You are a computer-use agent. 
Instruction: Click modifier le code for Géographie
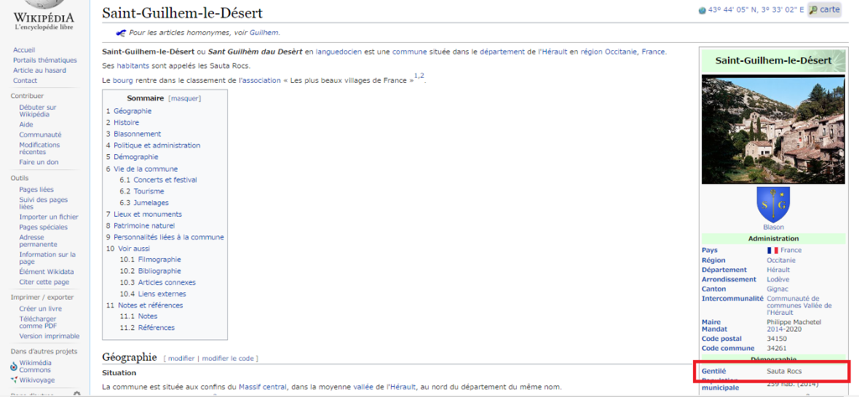coord(228,358)
